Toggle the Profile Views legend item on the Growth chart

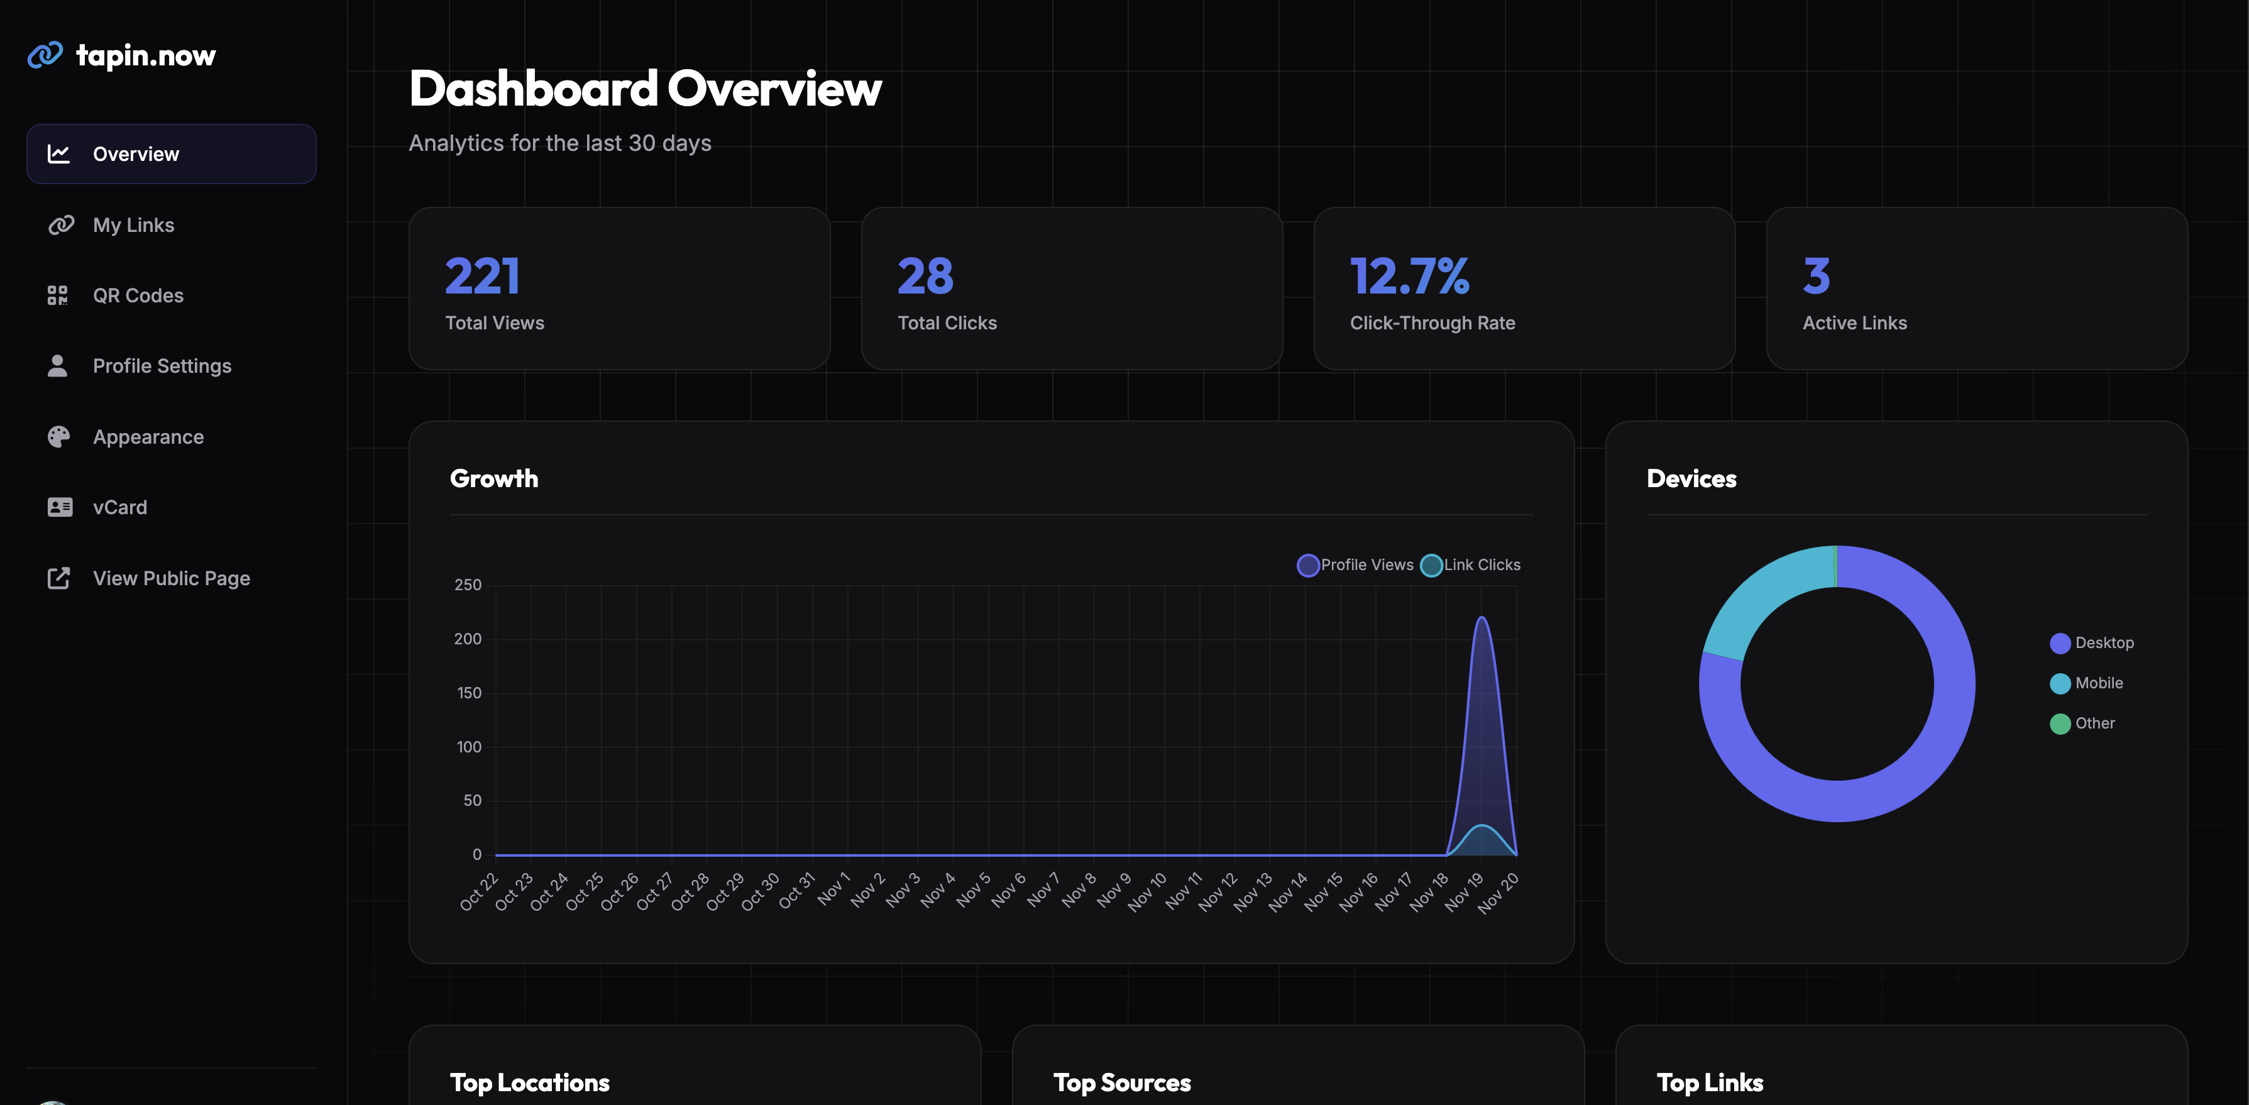tap(1355, 564)
